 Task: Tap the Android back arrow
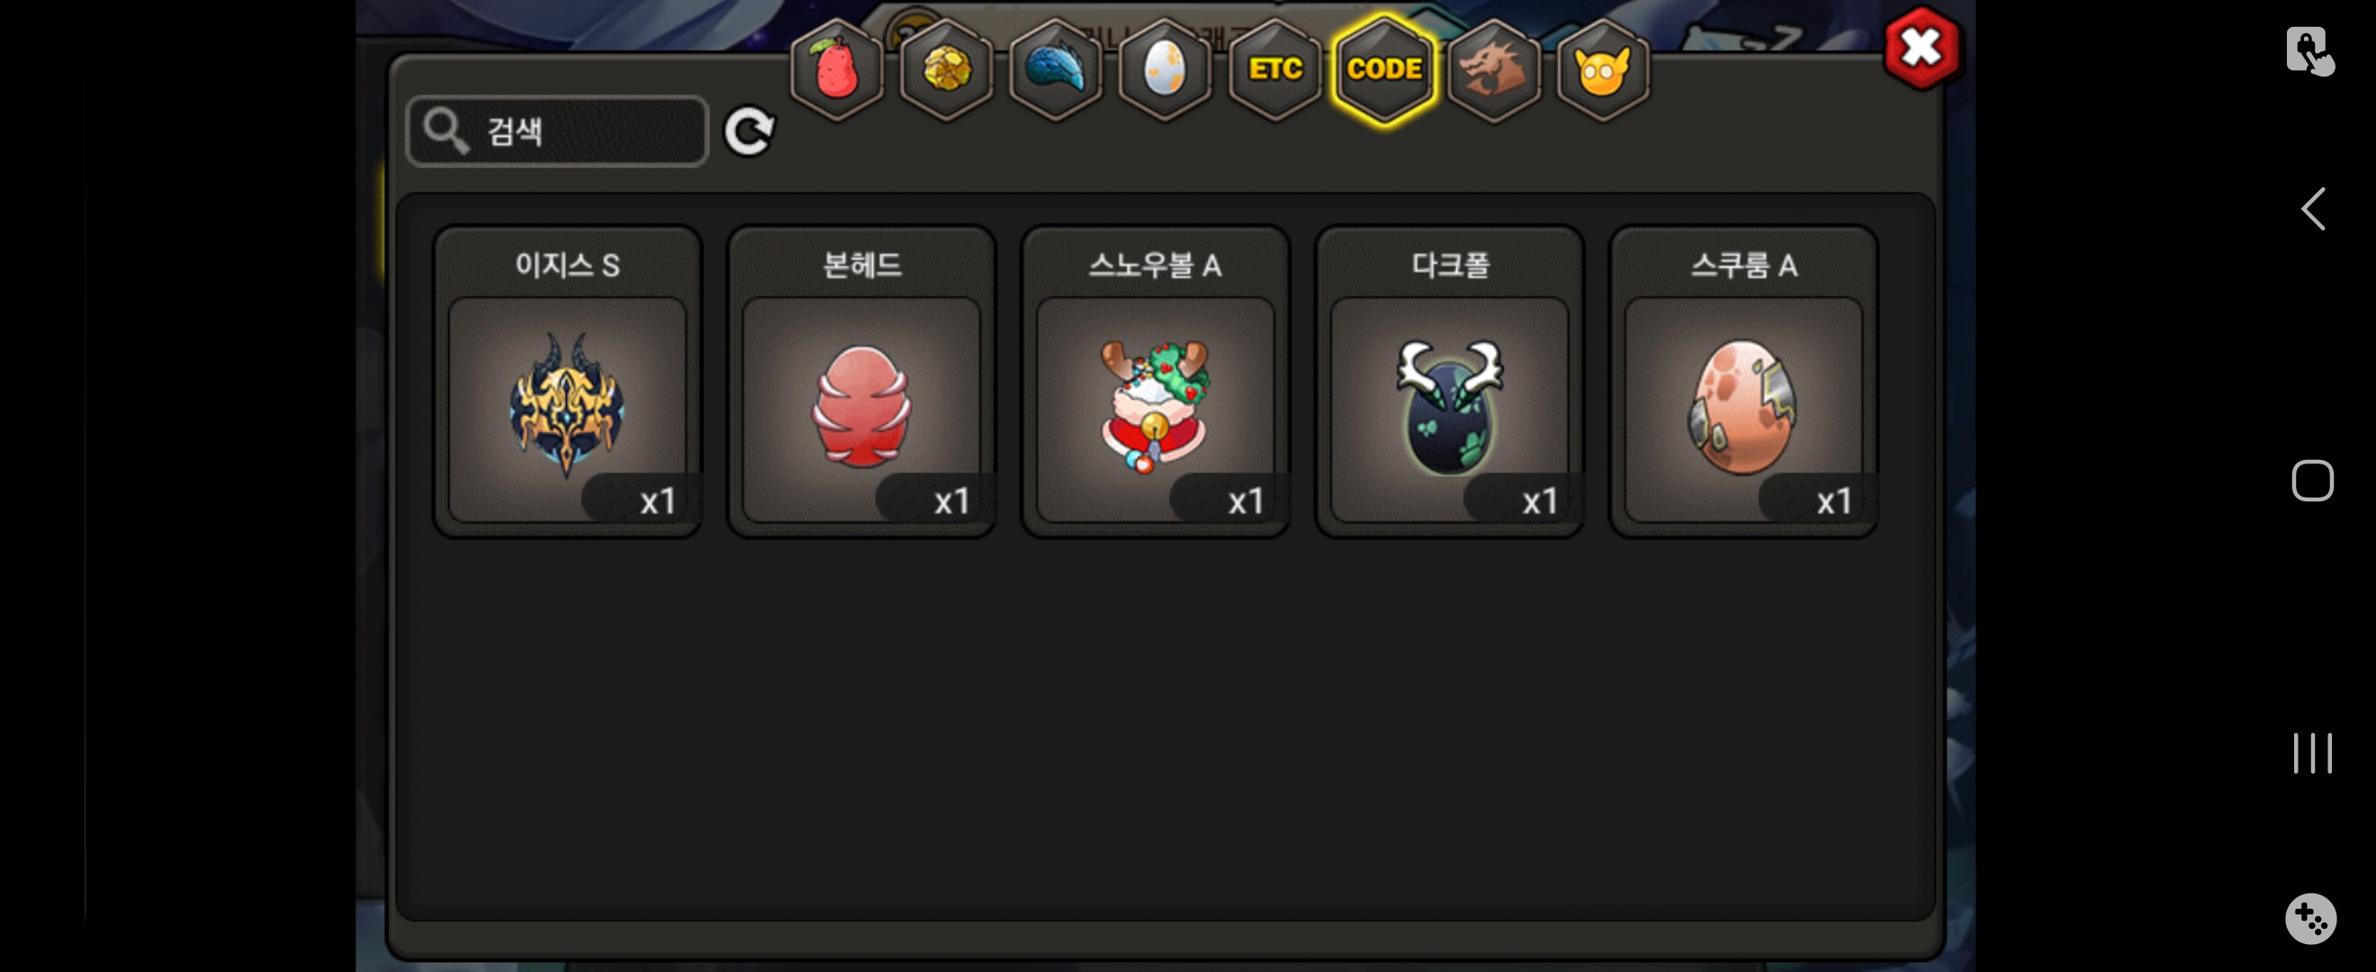pos(2312,210)
